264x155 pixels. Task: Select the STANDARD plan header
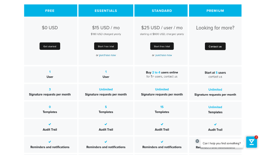[x=161, y=11]
